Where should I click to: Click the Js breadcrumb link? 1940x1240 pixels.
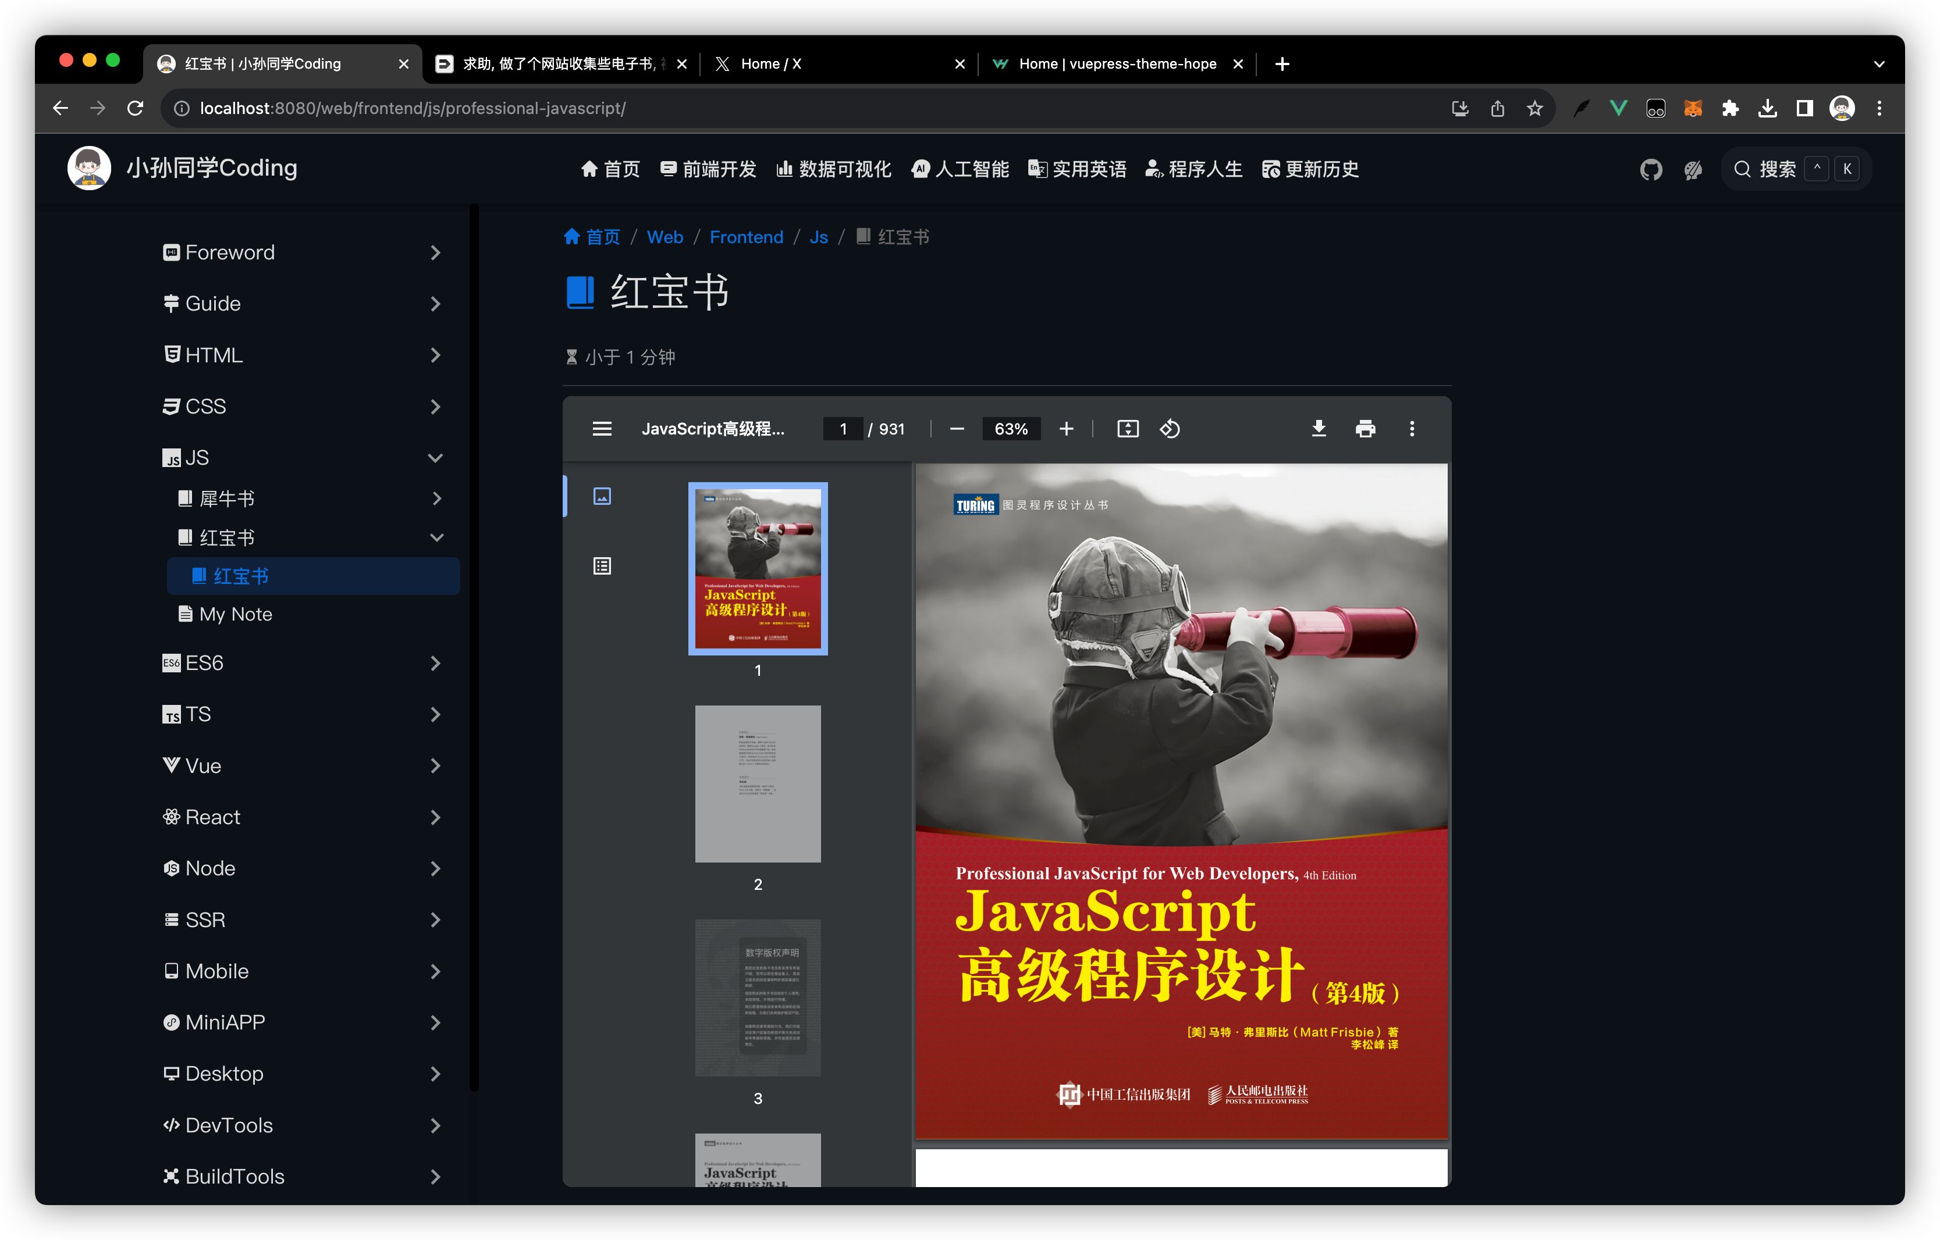819,237
